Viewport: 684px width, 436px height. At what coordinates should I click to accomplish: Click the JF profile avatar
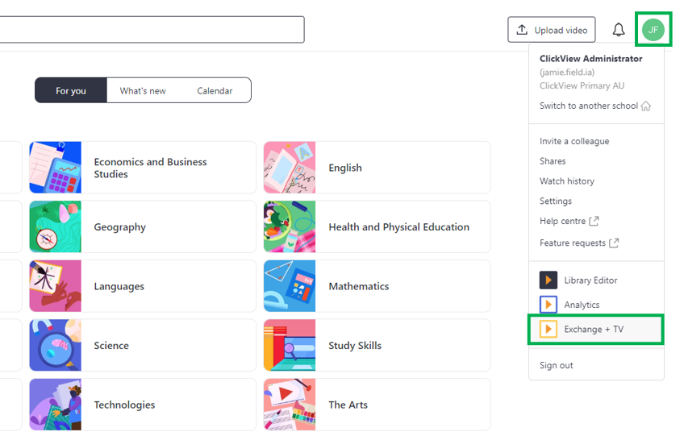click(653, 30)
